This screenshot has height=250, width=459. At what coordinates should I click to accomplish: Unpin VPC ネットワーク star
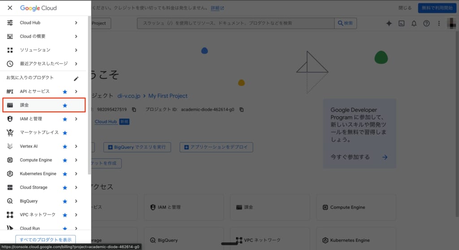tap(65, 215)
